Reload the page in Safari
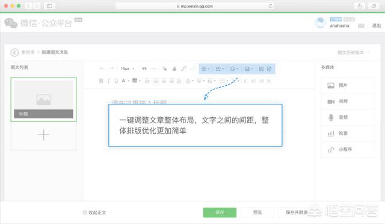 coord(270,6)
